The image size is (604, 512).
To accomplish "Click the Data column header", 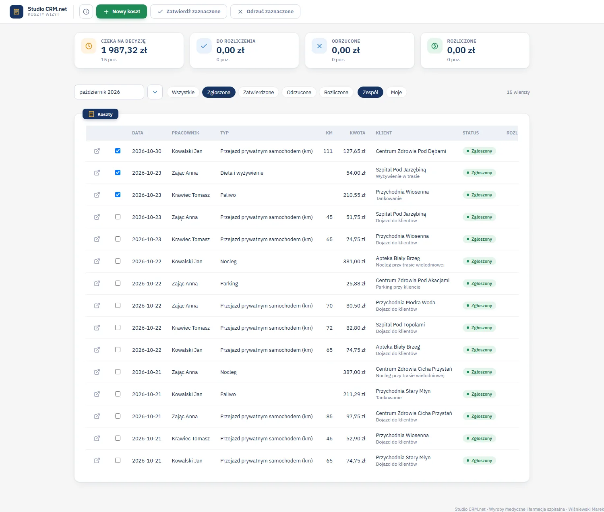I will (x=138, y=133).
